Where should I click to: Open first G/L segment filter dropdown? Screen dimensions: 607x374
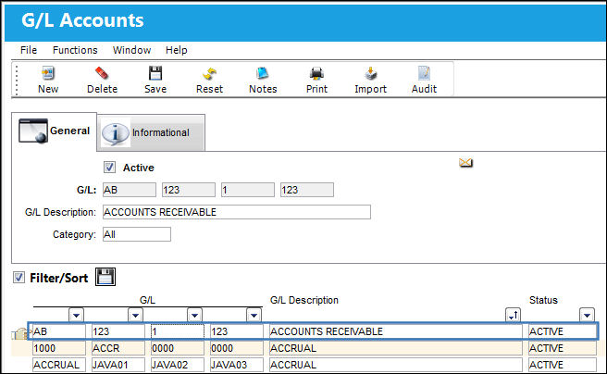pyautogui.click(x=76, y=315)
